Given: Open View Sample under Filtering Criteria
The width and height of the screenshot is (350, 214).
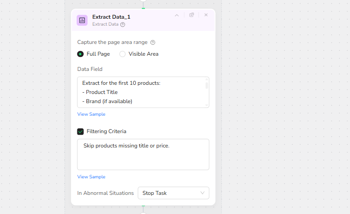Looking at the screenshot, I should pos(91,177).
